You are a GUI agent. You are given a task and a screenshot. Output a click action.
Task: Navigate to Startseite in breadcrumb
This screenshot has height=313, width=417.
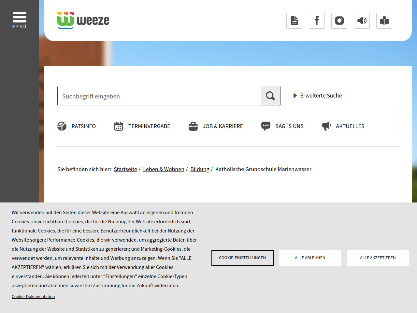tap(125, 169)
